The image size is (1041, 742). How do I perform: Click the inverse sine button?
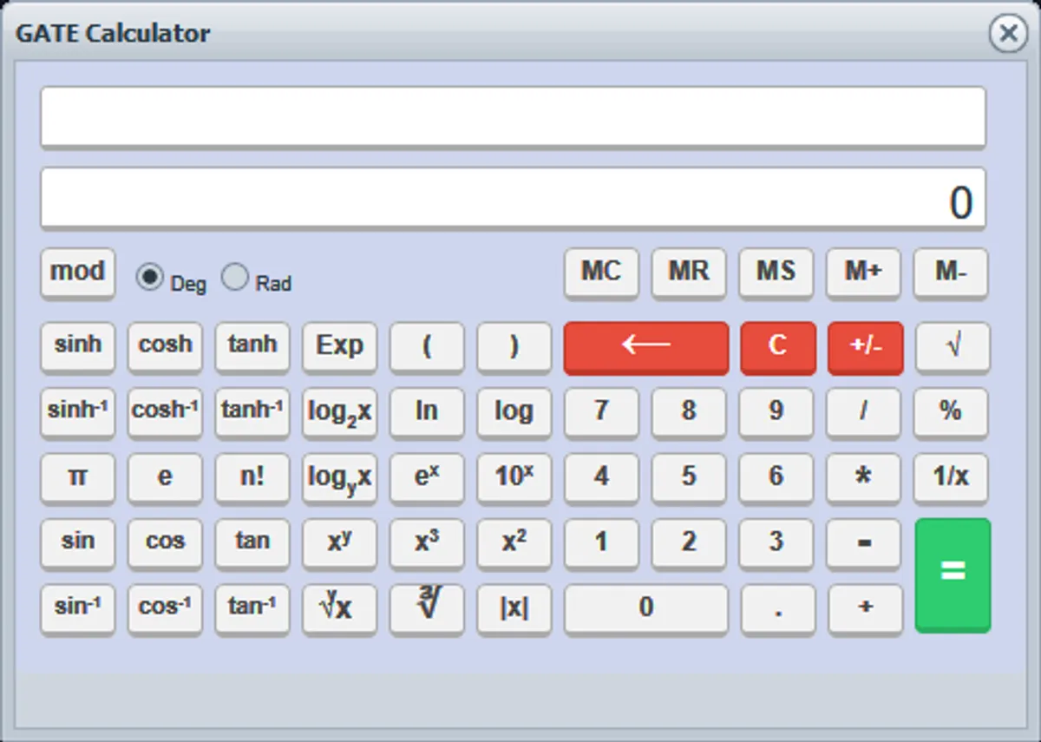77,609
